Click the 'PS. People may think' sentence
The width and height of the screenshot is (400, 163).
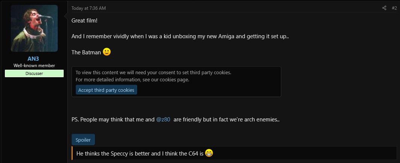click(113, 120)
